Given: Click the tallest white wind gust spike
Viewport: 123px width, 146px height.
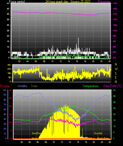Looking at the screenshot, I should coord(78,44).
